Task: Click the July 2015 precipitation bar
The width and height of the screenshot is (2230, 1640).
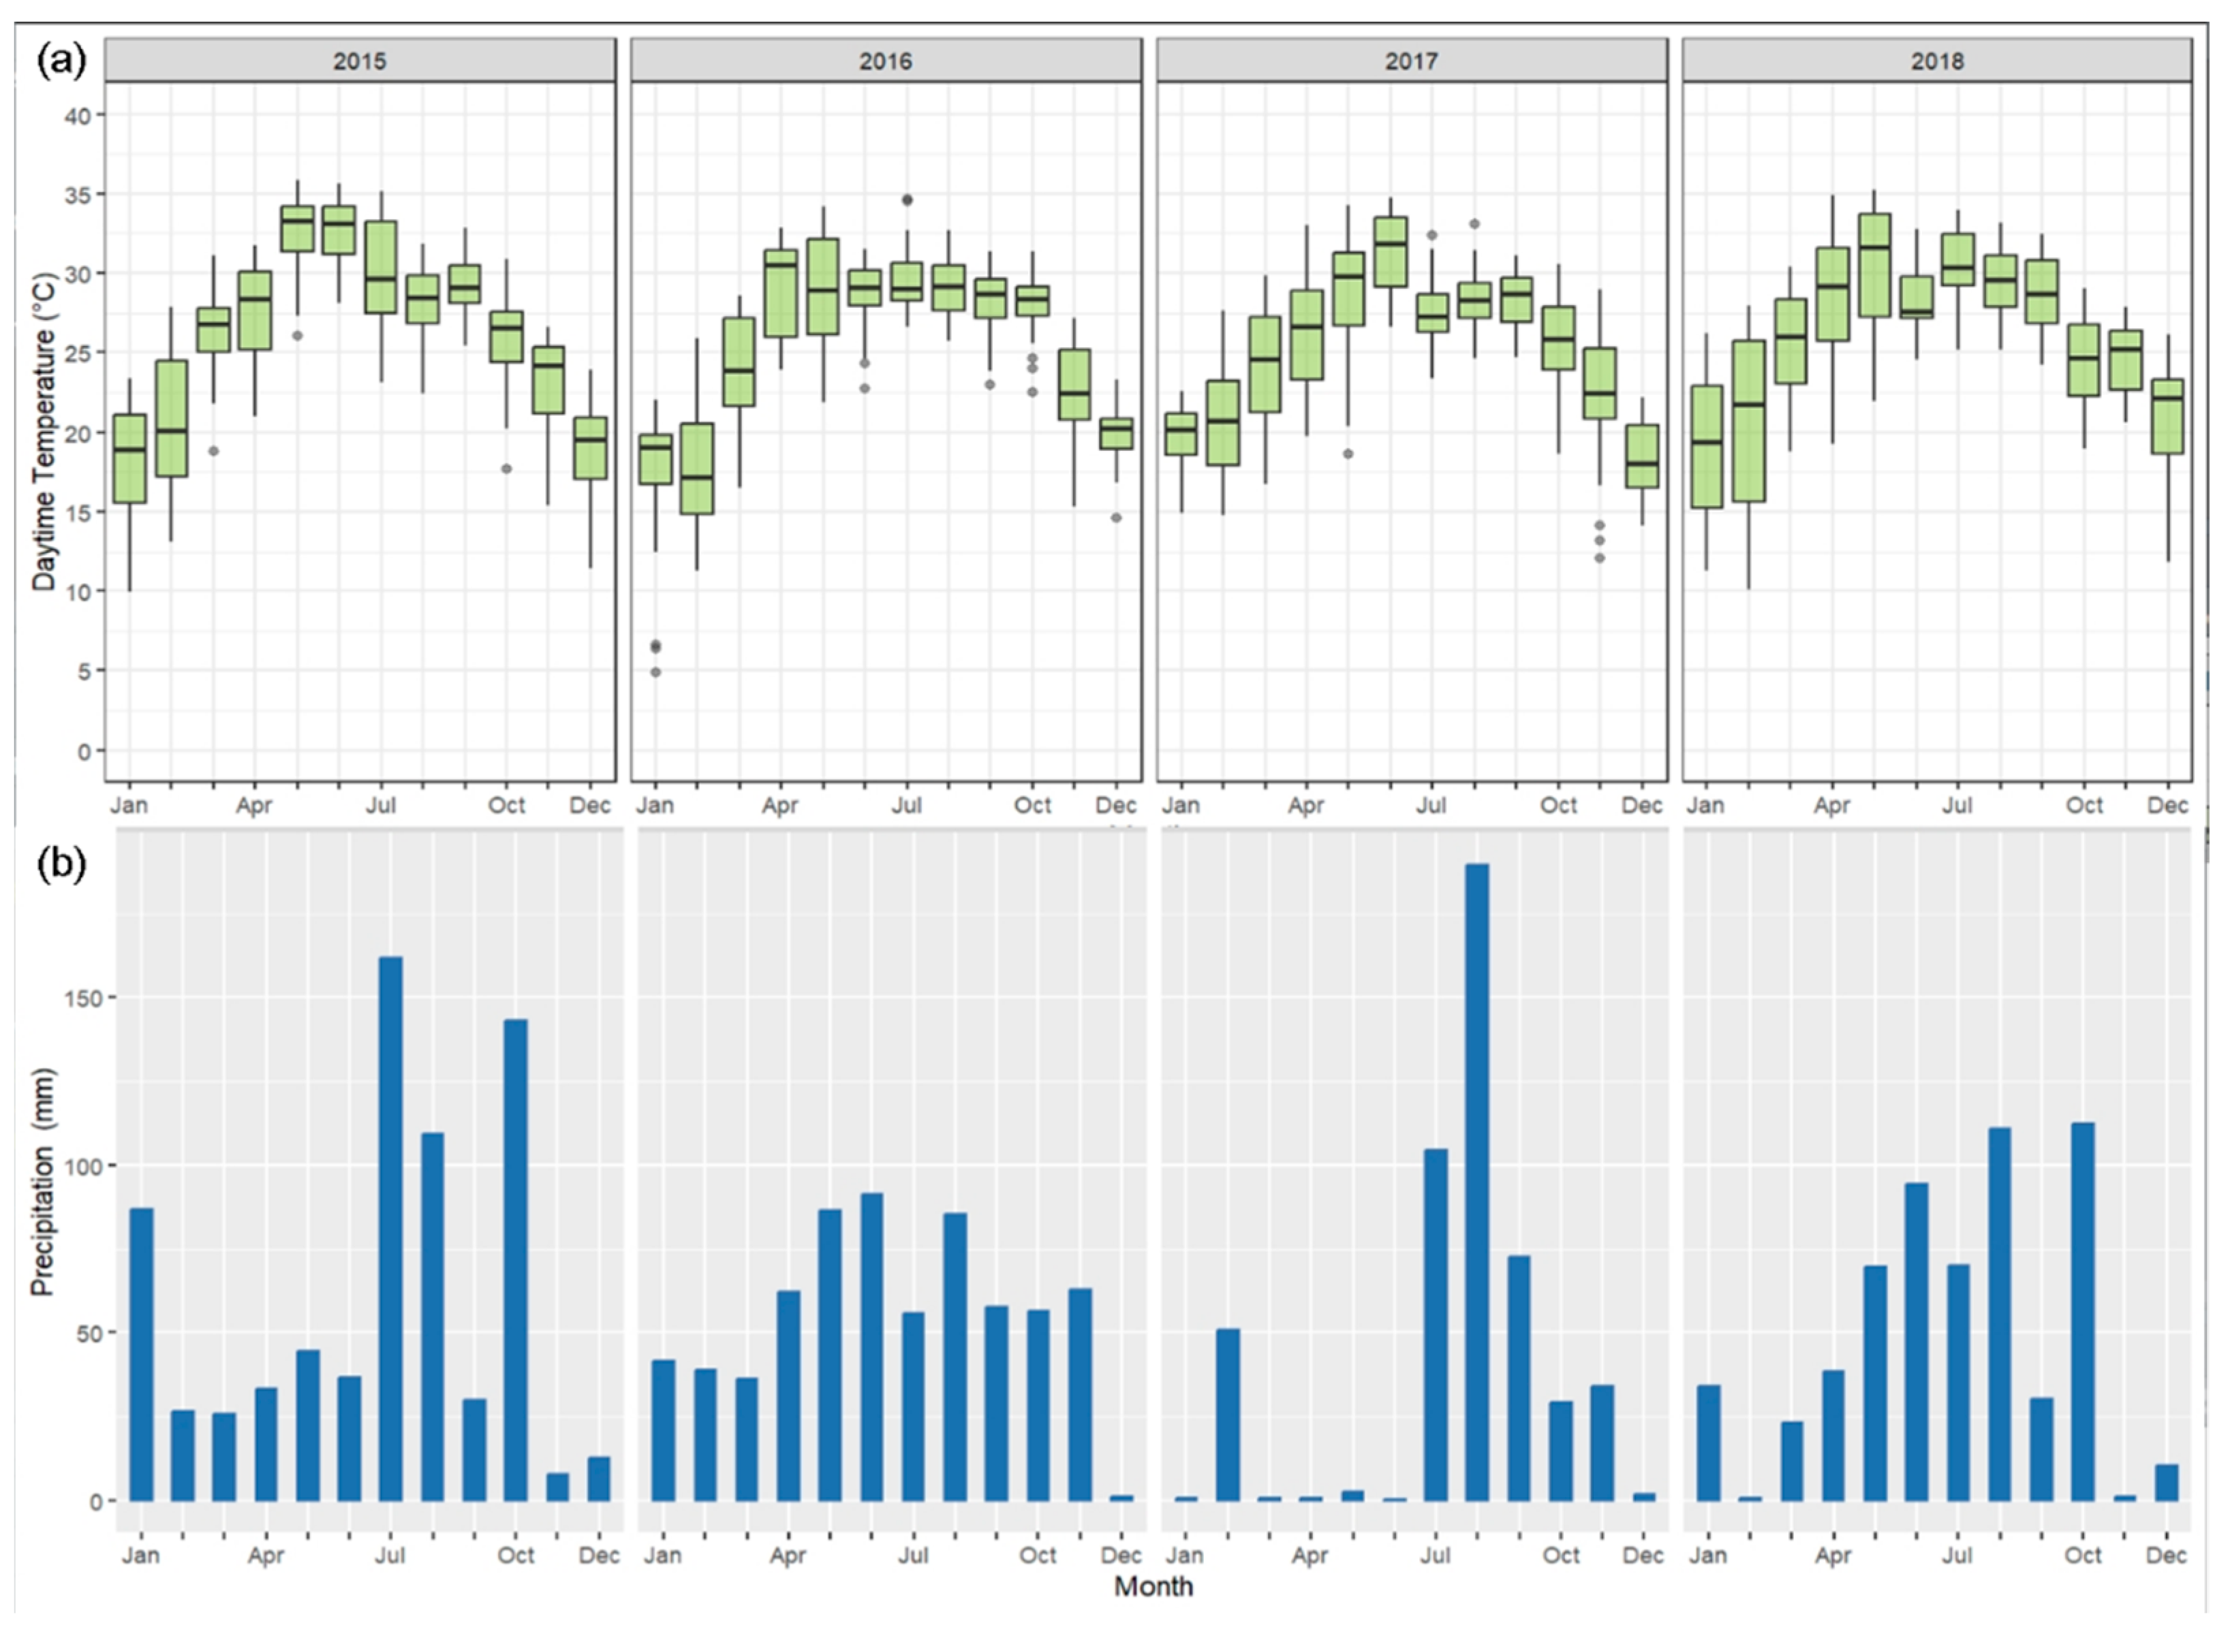Action: click(390, 1228)
